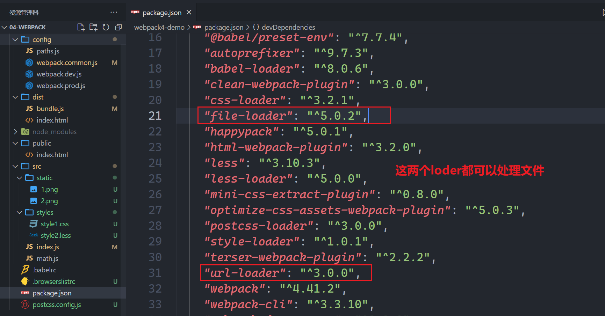Click the browserslist icon beside .browserslistrc
Image resolution: width=605 pixels, height=316 pixels.
coord(25,281)
